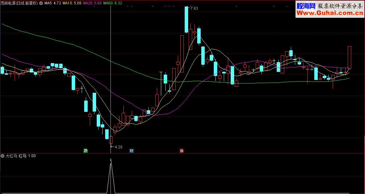Click the MA5: 4.72 label
Screen dimensions: 365x194
pyautogui.click(x=53, y=3)
